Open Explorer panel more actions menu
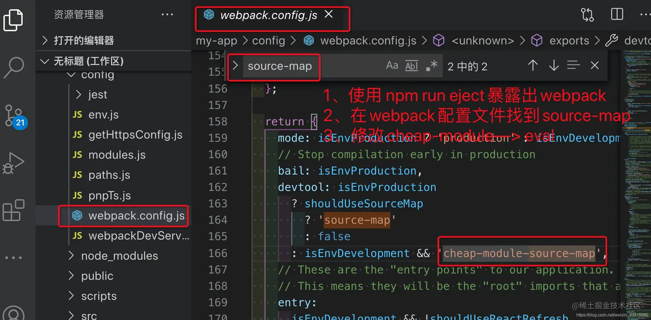 pyautogui.click(x=167, y=15)
